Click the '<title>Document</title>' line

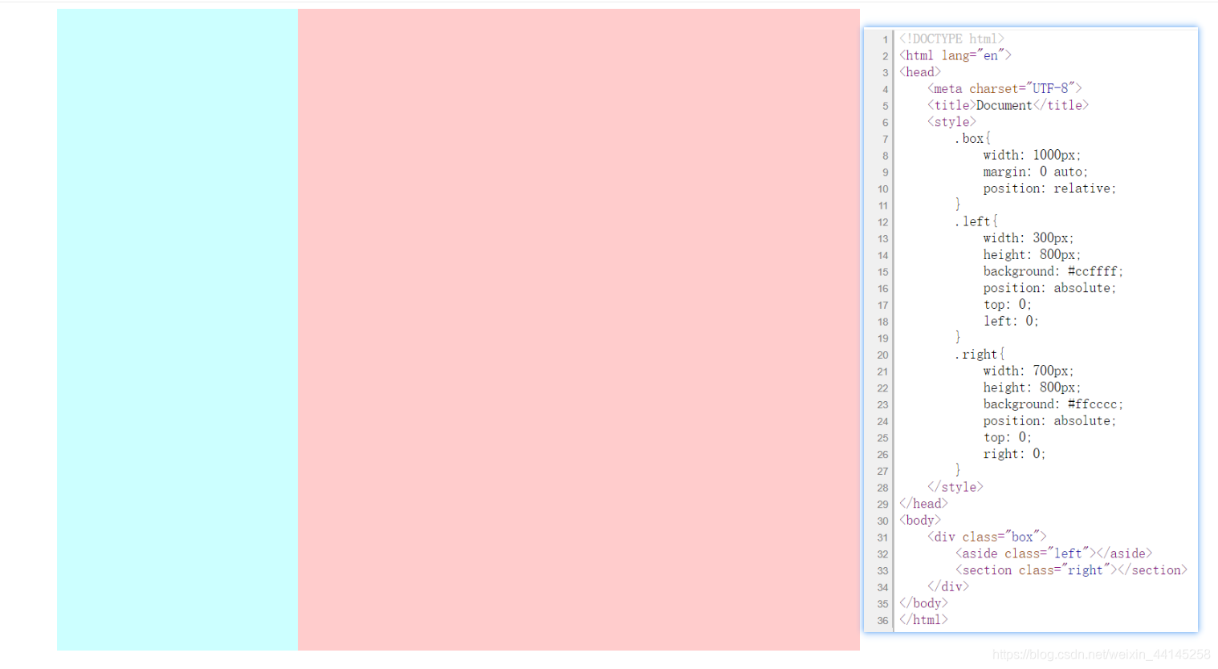tap(1008, 105)
